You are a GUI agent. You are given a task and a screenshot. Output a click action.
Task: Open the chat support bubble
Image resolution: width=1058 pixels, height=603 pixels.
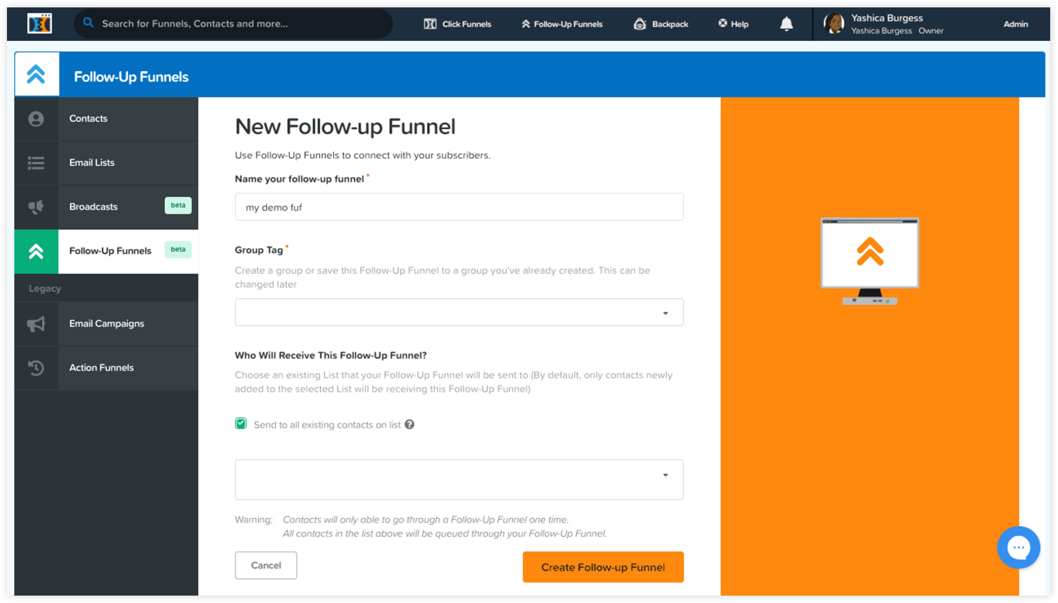pos(1018,547)
